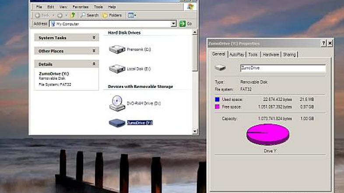Switch to the AutoPlay tab
Image resolution: width=344 pixels, height=193 pixels.
pyautogui.click(x=237, y=55)
